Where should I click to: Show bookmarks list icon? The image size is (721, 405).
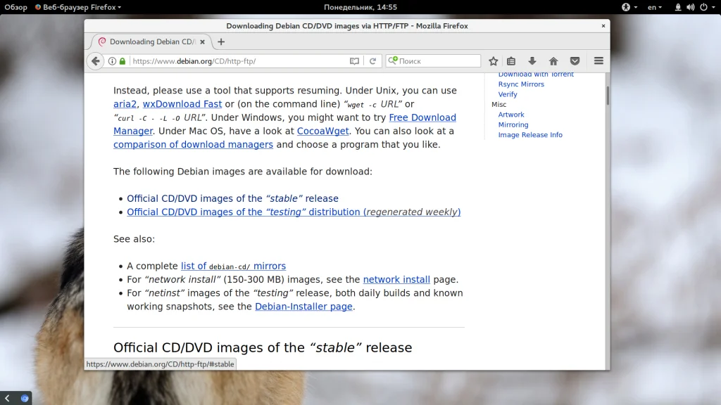pos(511,61)
